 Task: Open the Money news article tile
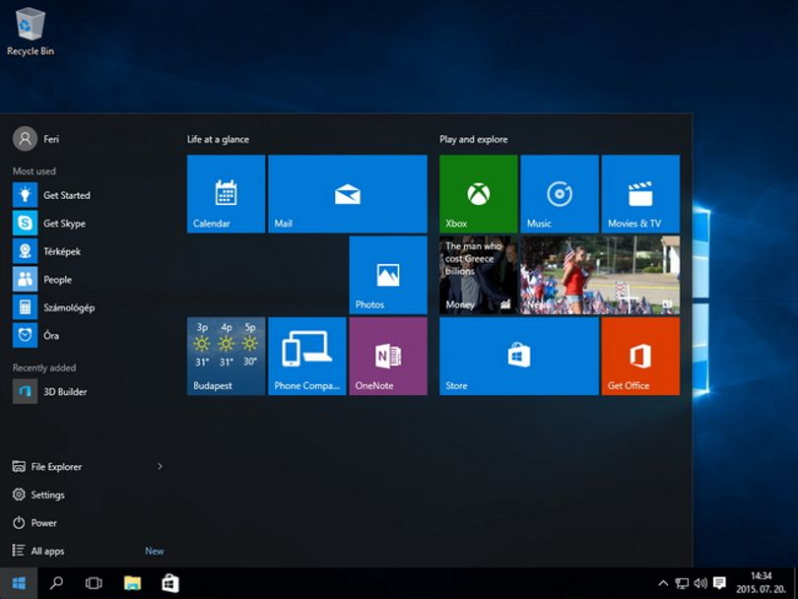[479, 275]
